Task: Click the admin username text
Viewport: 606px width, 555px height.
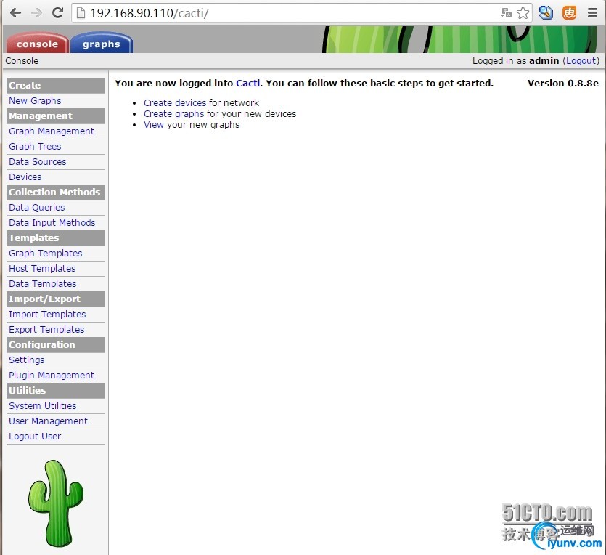Action: 544,61
